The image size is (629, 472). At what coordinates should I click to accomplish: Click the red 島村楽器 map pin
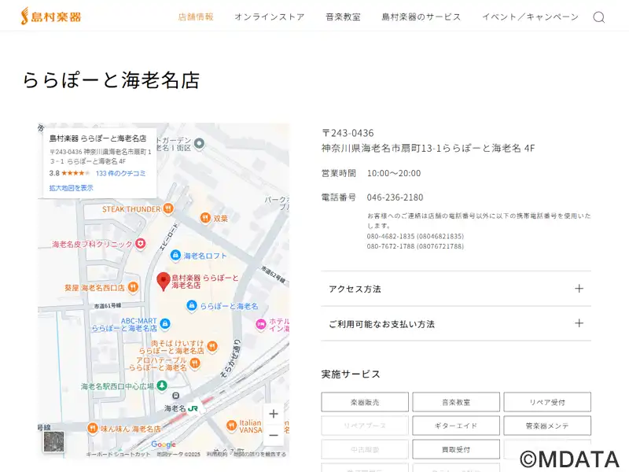click(x=164, y=282)
